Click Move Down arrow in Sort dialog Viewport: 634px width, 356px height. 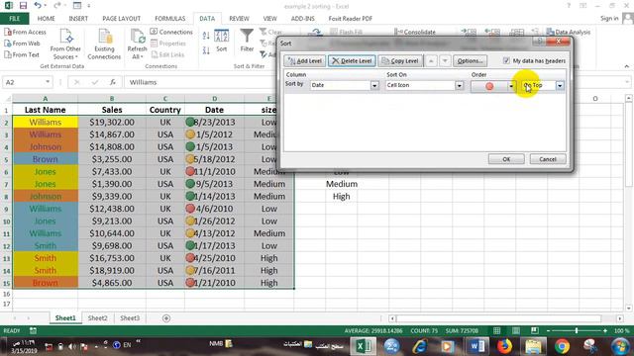445,61
